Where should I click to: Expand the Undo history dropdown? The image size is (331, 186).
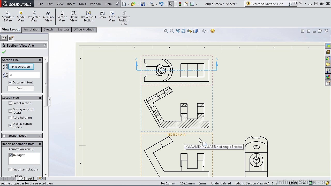coord(165,4)
